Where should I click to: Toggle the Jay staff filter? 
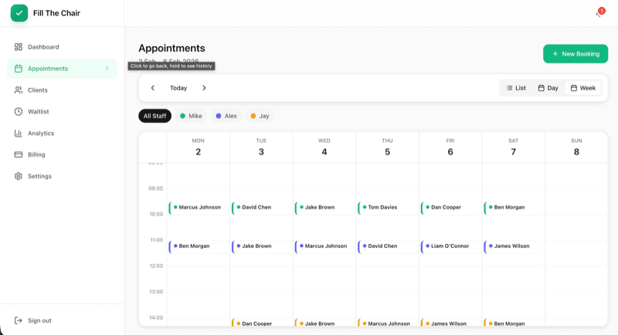[x=260, y=116]
